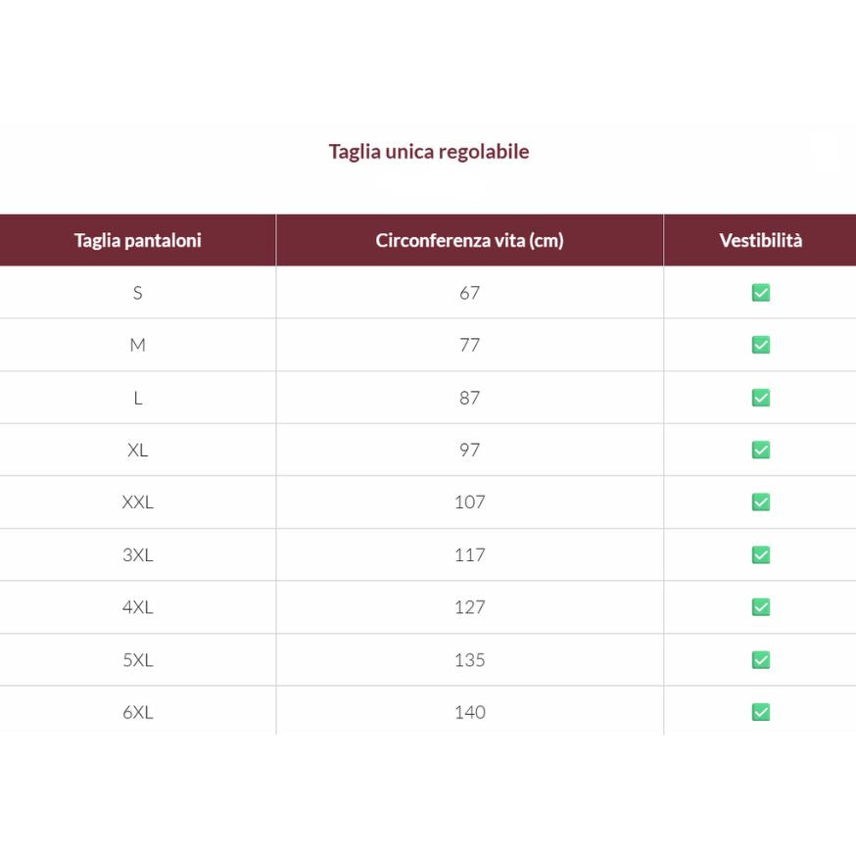Click the XXL size cell

coord(138,501)
